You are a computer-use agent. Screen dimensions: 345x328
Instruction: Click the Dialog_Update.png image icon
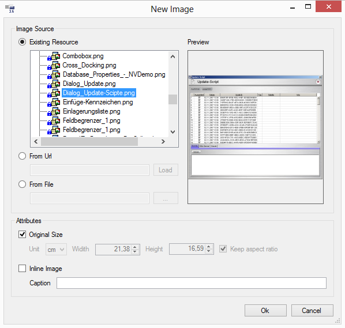click(54, 84)
